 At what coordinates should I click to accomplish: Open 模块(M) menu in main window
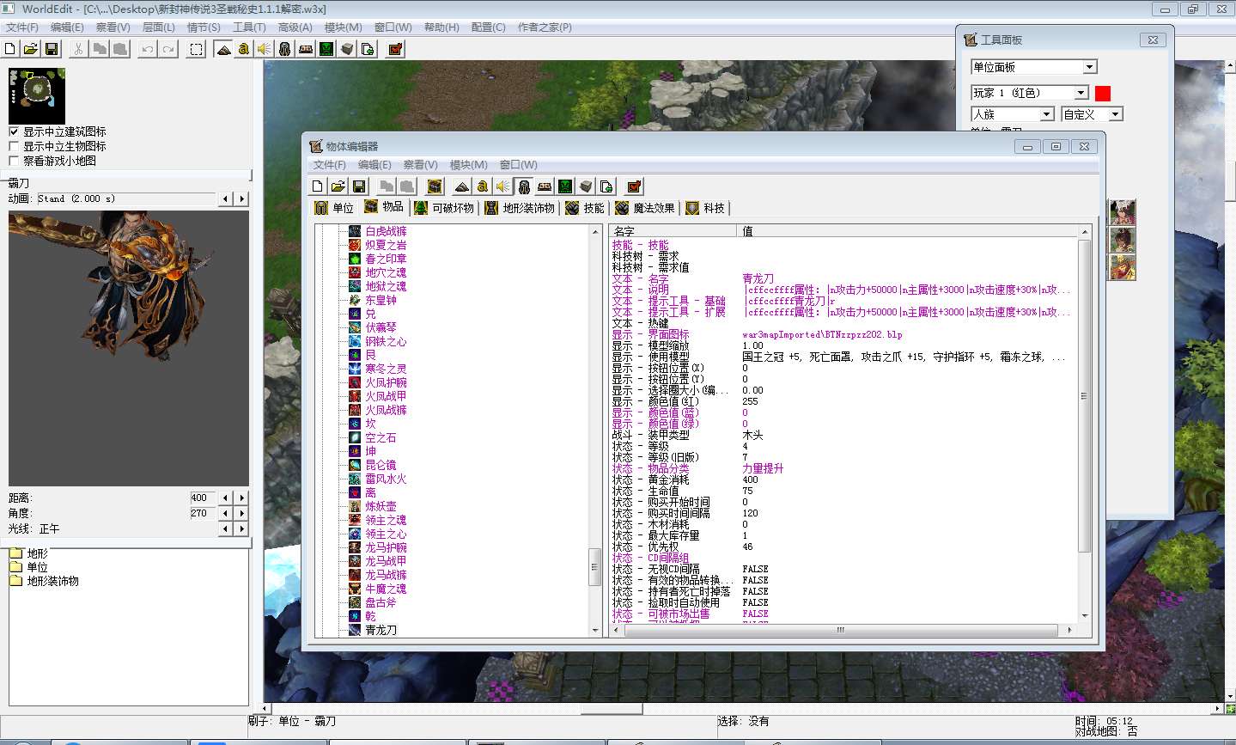coord(343,27)
